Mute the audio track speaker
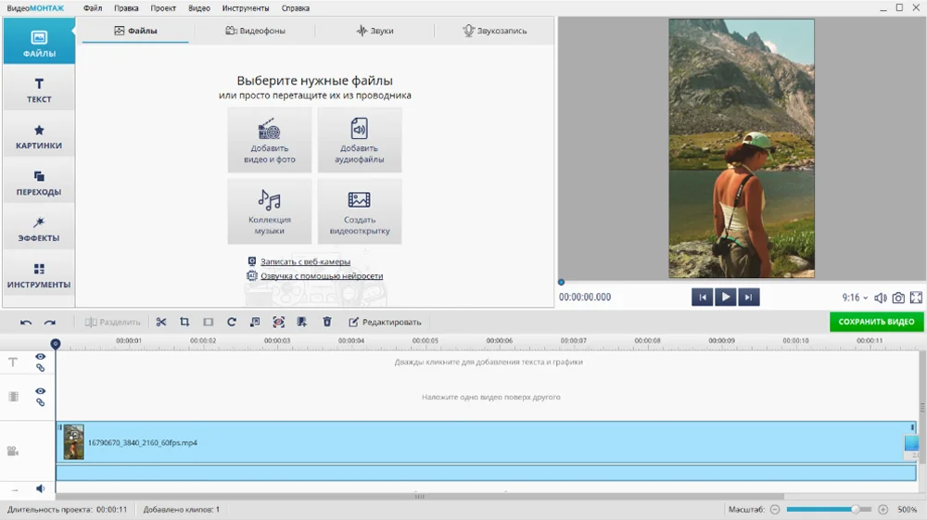 click(40, 488)
